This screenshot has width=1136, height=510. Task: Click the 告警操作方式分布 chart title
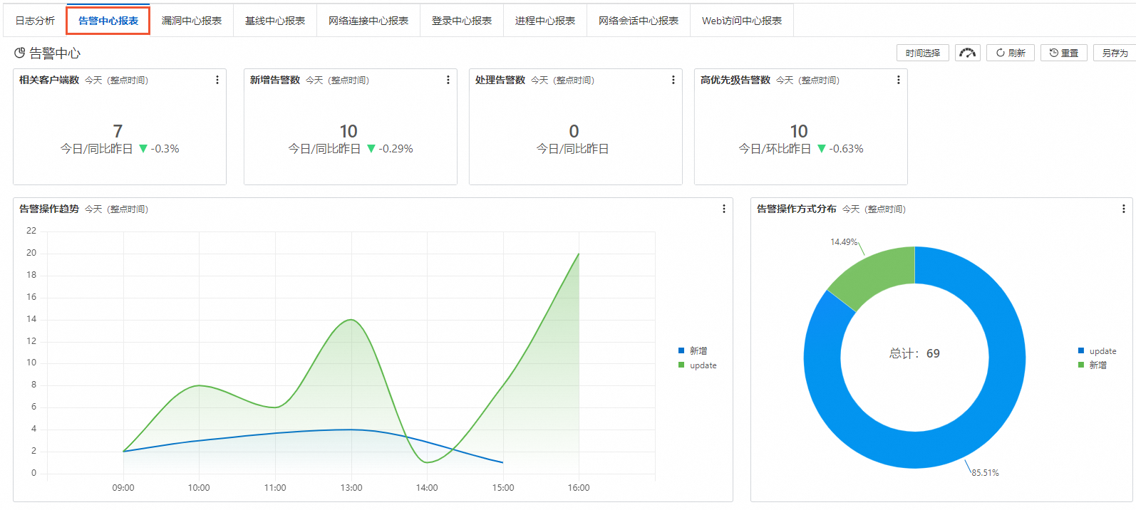click(x=797, y=209)
